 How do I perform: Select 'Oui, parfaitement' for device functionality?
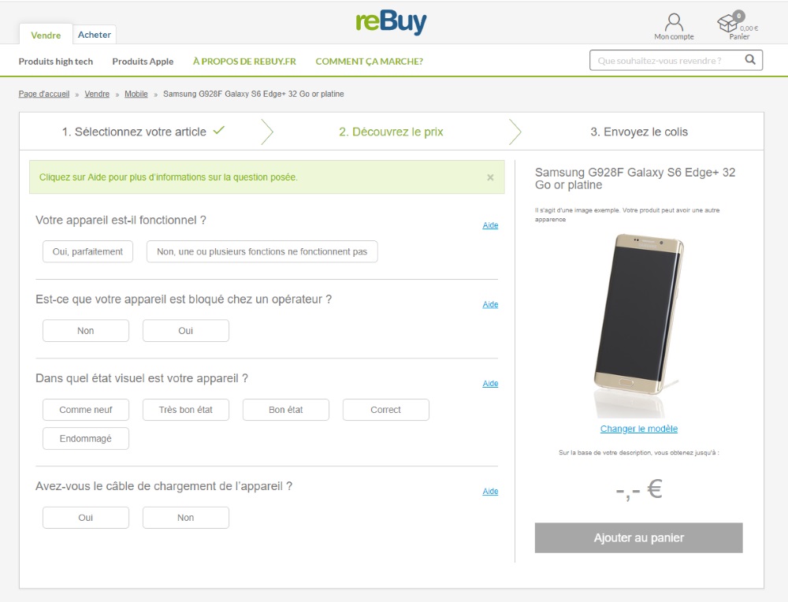87,251
